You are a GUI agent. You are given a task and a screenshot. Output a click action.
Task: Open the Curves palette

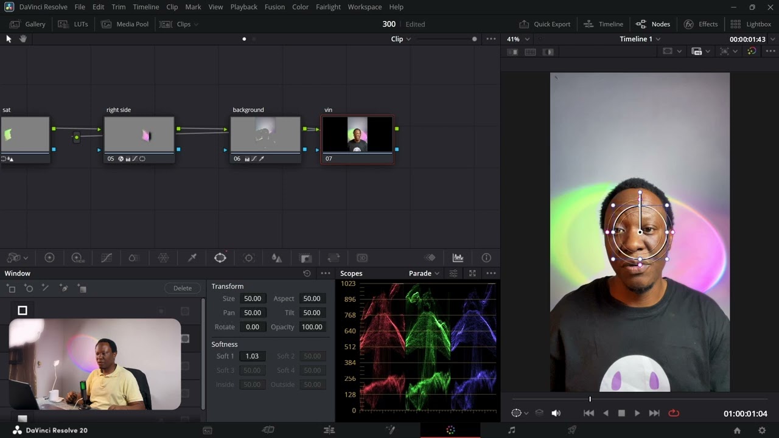pyautogui.click(x=107, y=258)
